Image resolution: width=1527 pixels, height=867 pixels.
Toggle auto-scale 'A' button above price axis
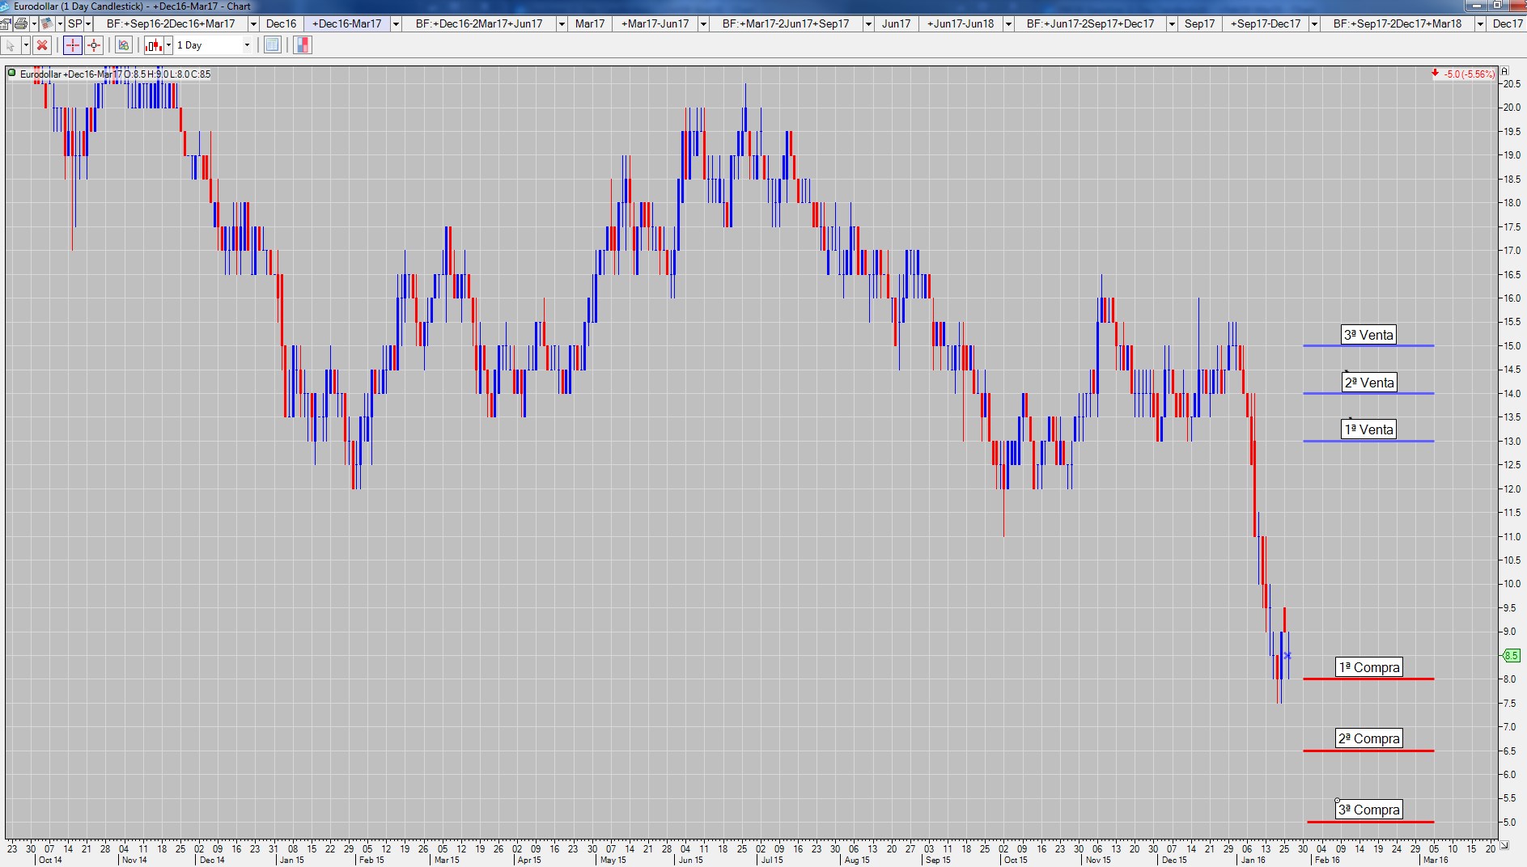click(1504, 71)
